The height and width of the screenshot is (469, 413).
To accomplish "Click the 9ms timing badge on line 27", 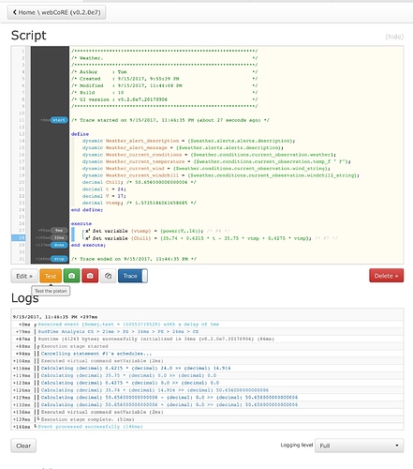I will coord(59,231).
